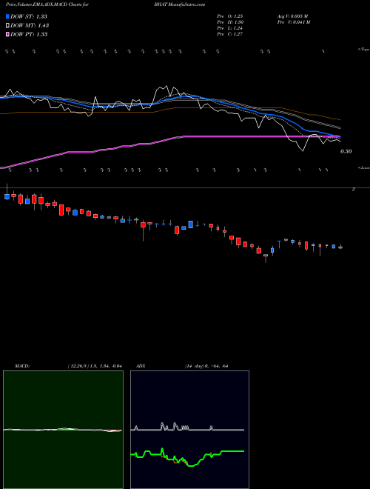The height and width of the screenshot is (489, 370).
Task: Click the 'ADX' panel label
Action: tap(141, 366)
